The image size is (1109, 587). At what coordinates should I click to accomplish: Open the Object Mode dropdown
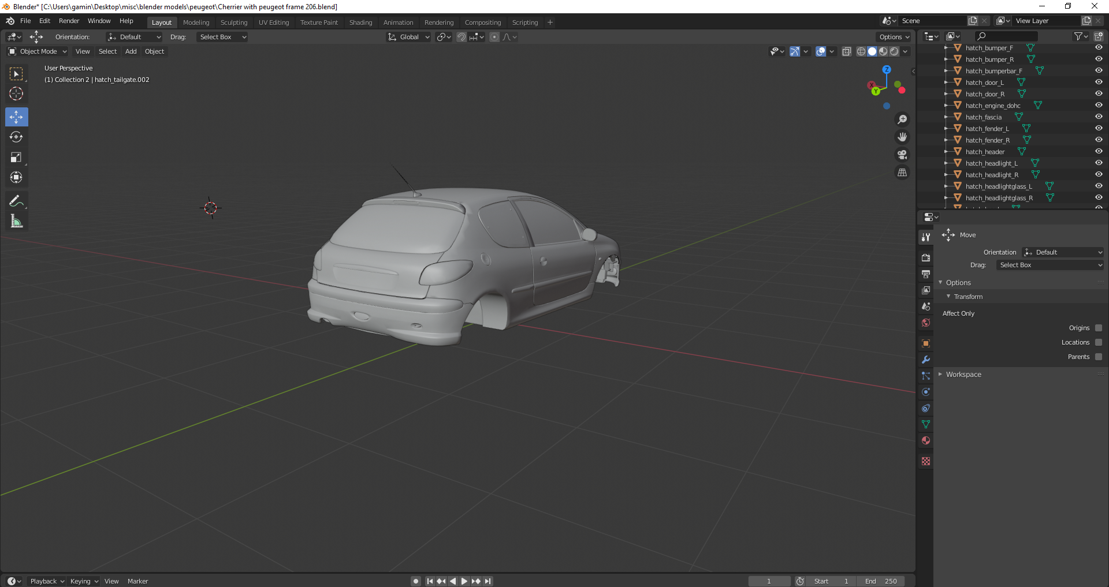pos(38,51)
